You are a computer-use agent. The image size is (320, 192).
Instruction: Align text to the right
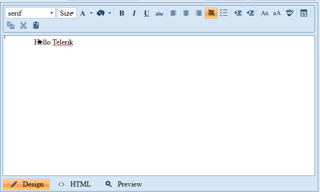(x=198, y=13)
